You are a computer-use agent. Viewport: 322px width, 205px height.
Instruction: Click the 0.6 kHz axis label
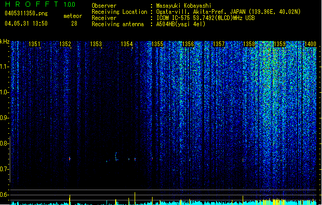click(5, 195)
